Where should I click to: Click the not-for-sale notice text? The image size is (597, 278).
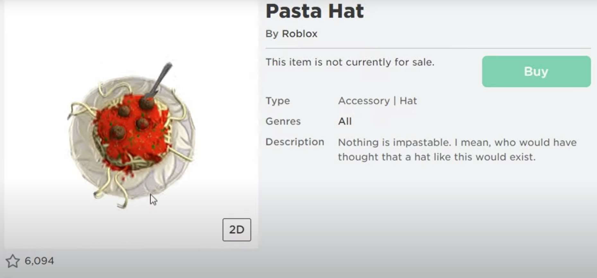[350, 62]
